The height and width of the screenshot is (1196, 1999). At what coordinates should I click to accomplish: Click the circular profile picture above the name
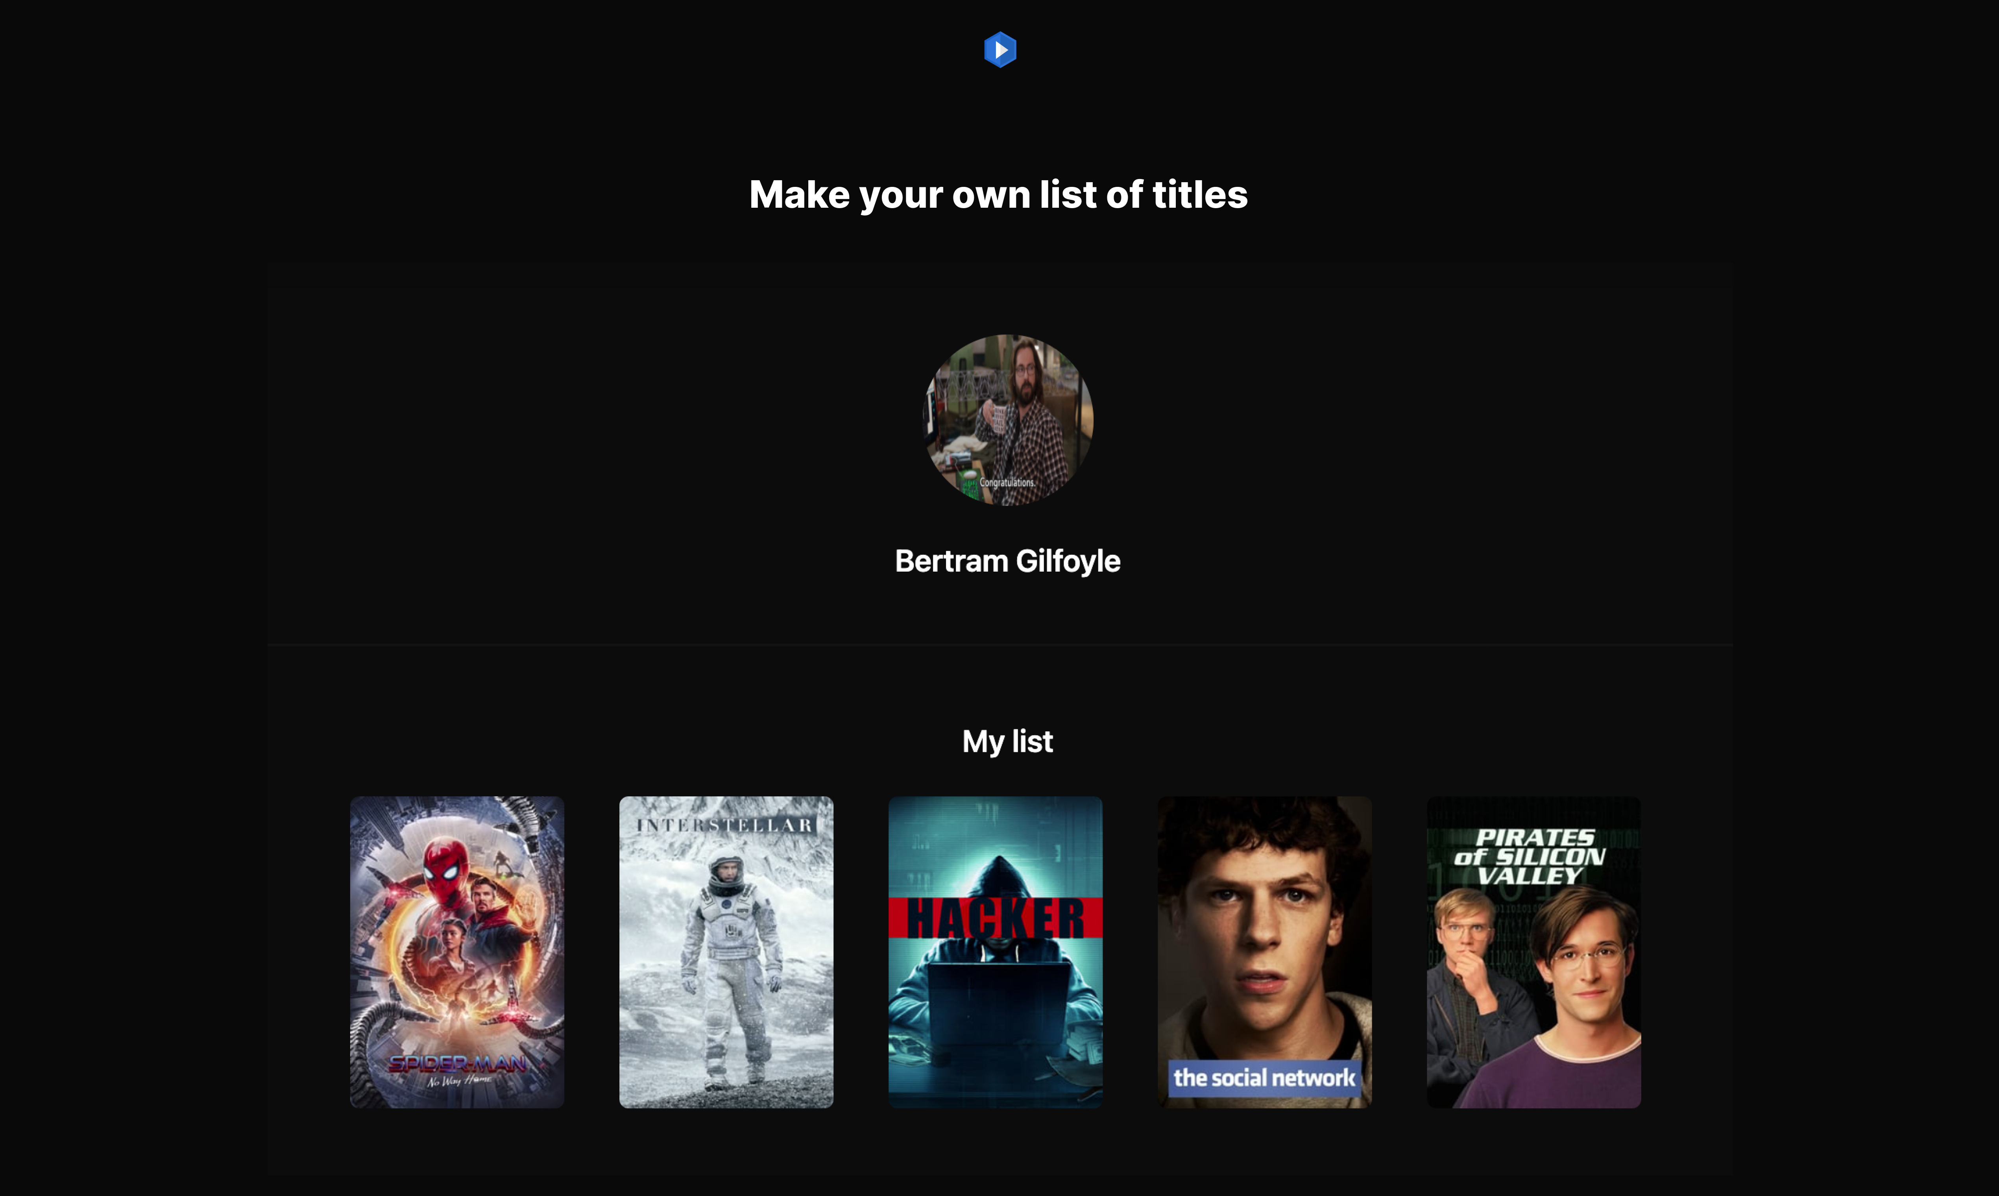tap(1007, 419)
